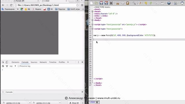Clear the console log
185x104 pixels.
(3, 66)
